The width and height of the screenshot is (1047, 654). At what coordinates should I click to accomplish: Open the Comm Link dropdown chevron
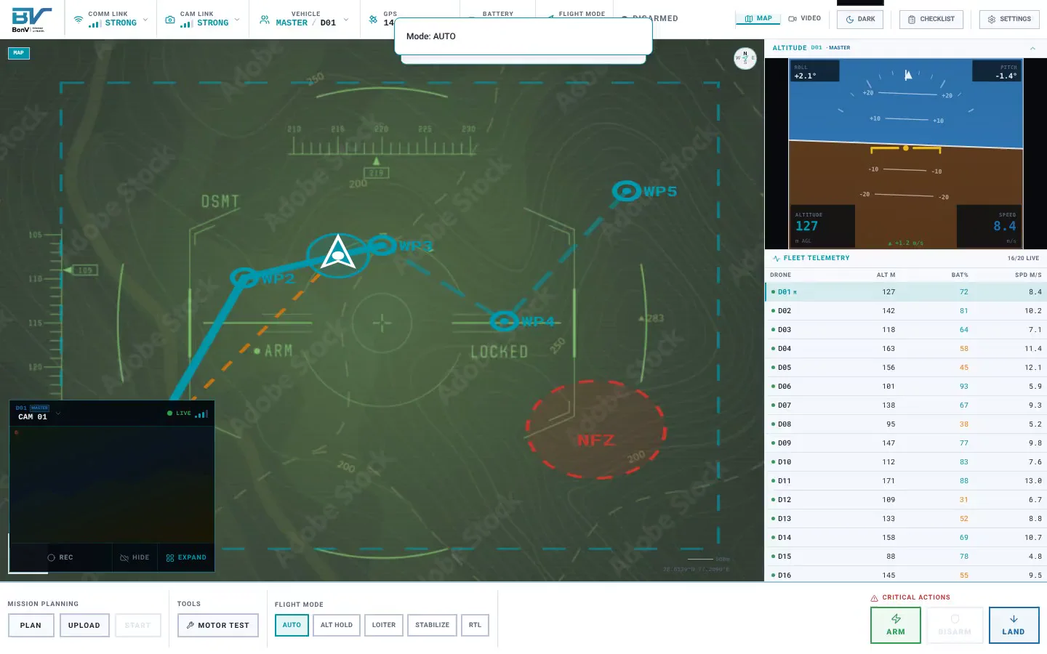(145, 20)
